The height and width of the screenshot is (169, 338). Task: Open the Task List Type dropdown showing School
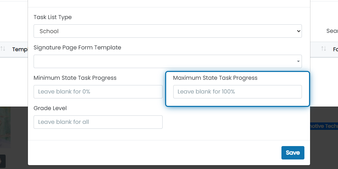[x=168, y=31]
